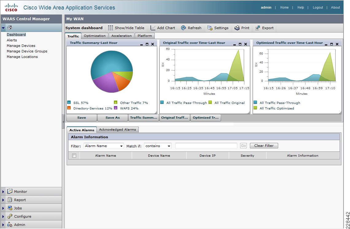Viewport: 350px width, 229px height.
Task: Click the Save As button
Action: (113, 118)
